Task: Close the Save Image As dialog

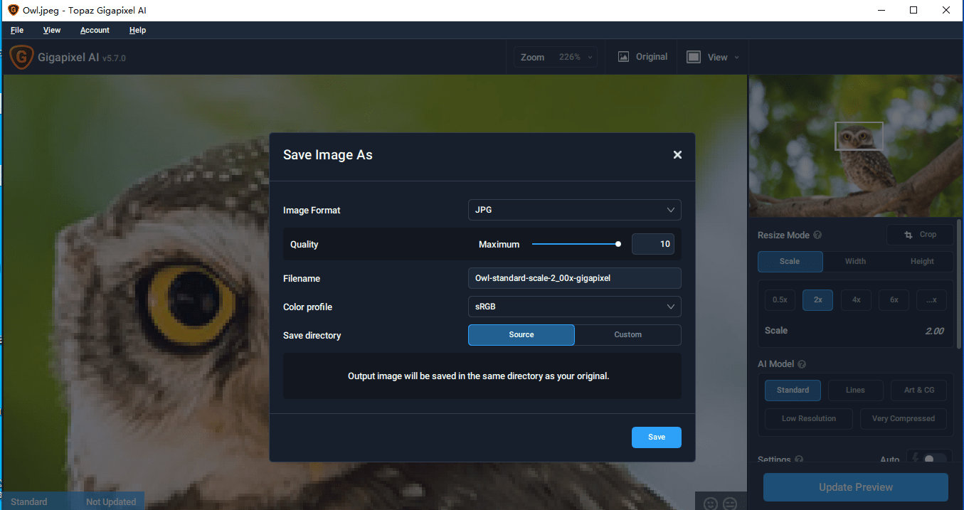Action: tap(677, 155)
